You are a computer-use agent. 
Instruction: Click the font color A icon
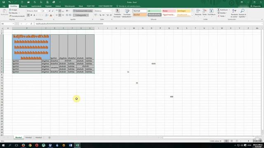click(51, 15)
